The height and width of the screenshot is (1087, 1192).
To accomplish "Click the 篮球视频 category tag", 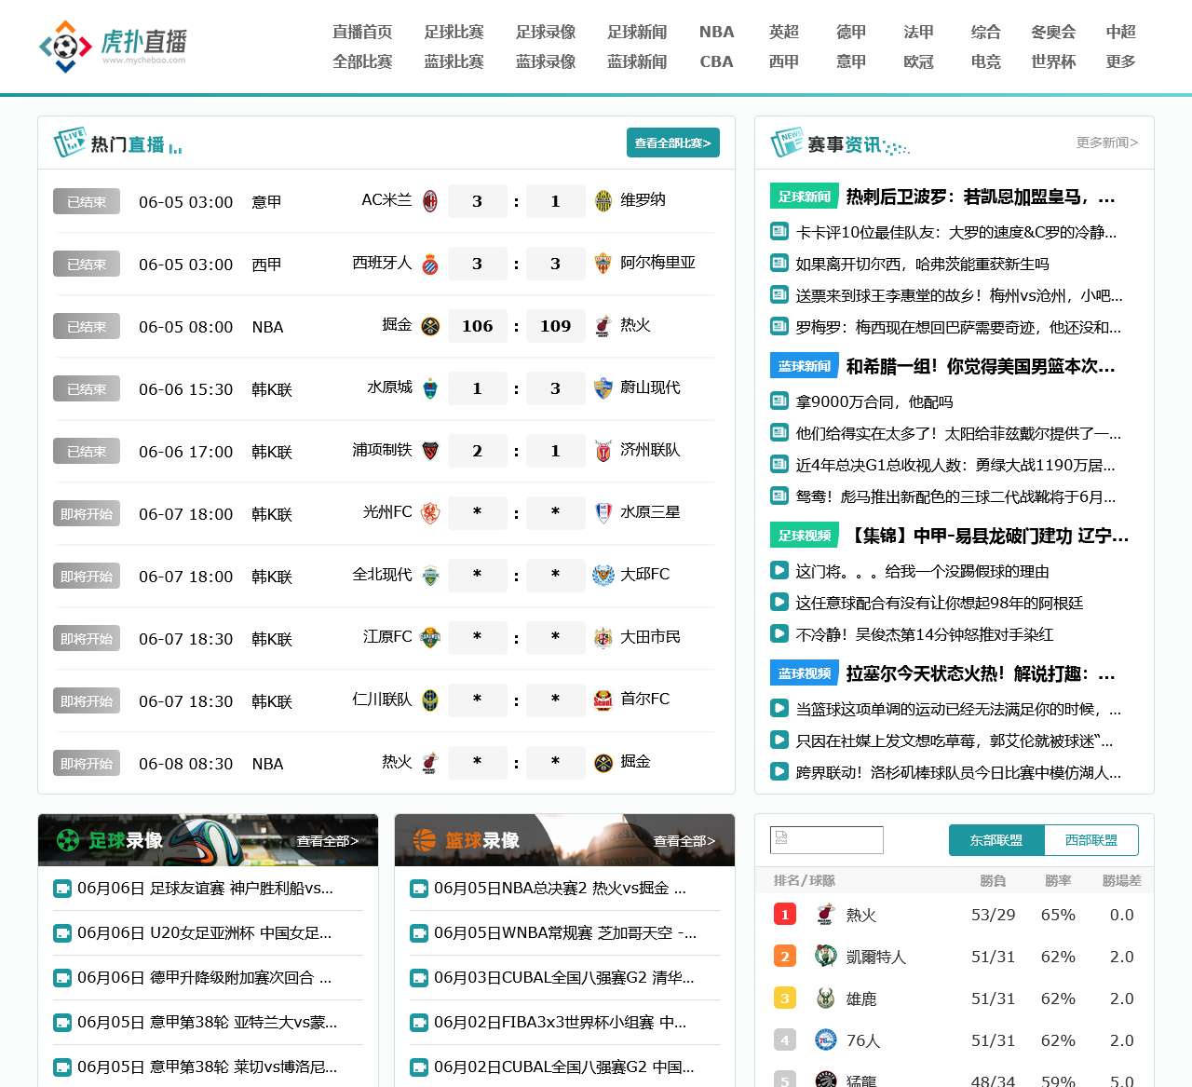I will (x=805, y=673).
